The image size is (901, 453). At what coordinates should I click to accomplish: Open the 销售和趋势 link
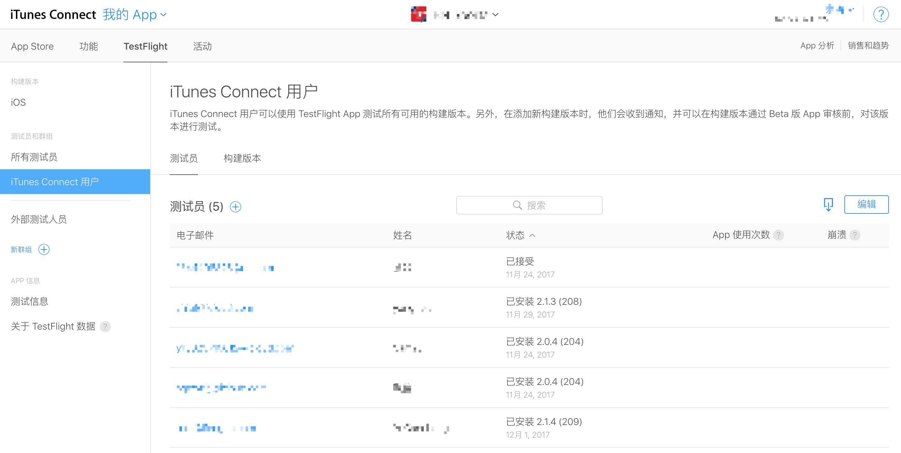pos(868,45)
